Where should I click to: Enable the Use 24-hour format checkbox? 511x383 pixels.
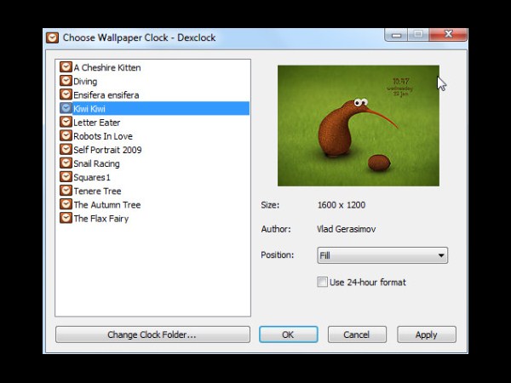(322, 282)
